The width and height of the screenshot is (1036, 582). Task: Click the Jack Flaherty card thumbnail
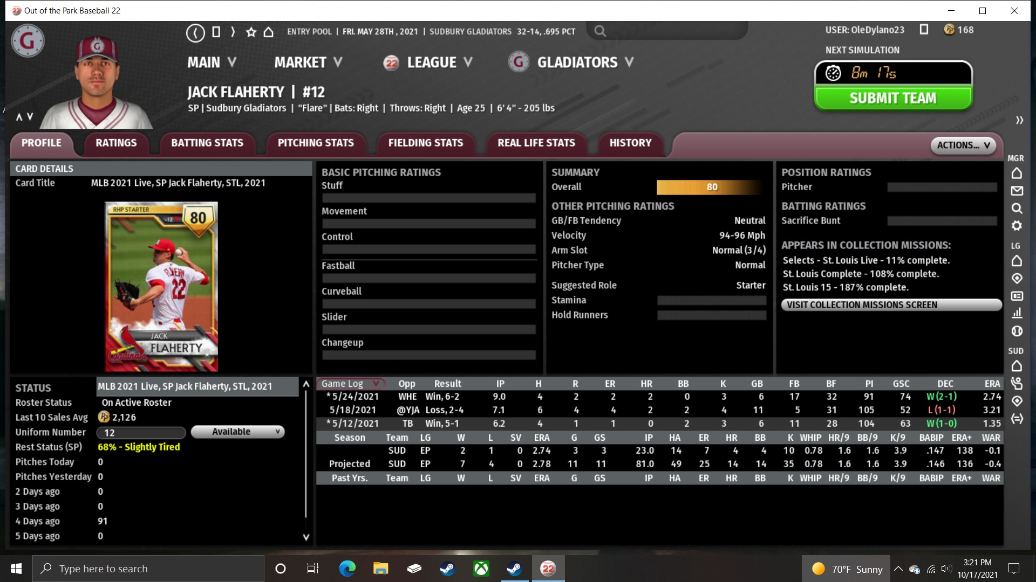[x=161, y=287]
